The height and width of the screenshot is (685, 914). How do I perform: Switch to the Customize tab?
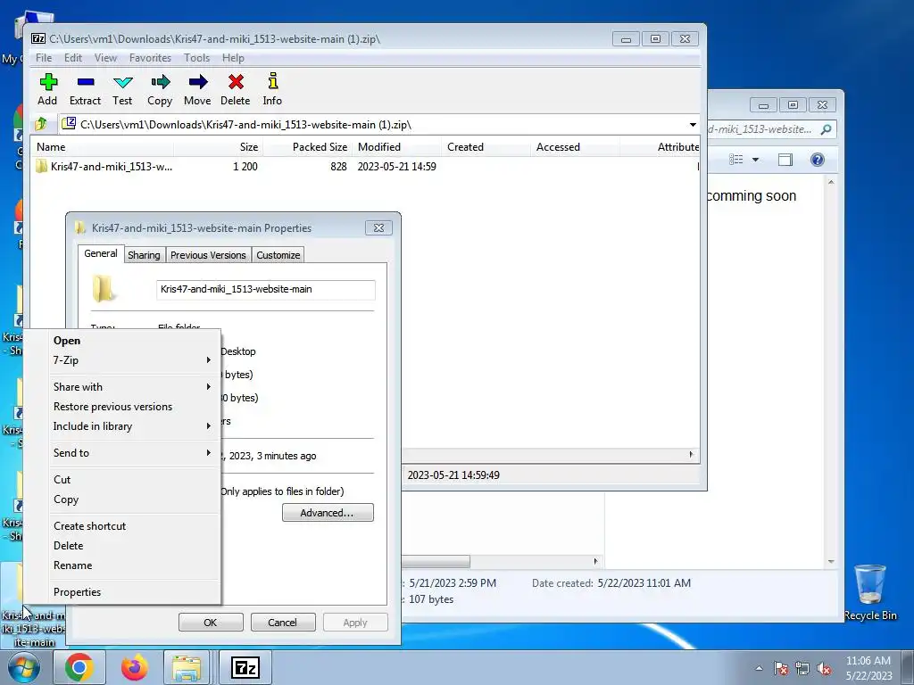point(278,255)
